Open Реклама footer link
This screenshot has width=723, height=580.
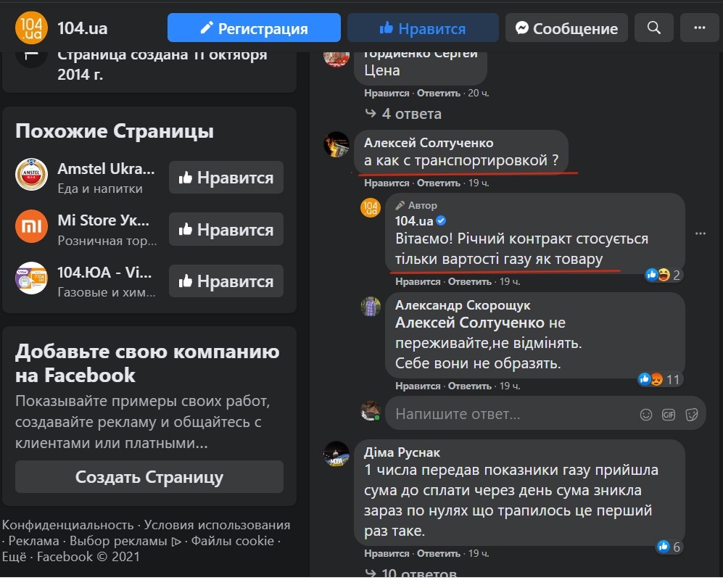33,541
